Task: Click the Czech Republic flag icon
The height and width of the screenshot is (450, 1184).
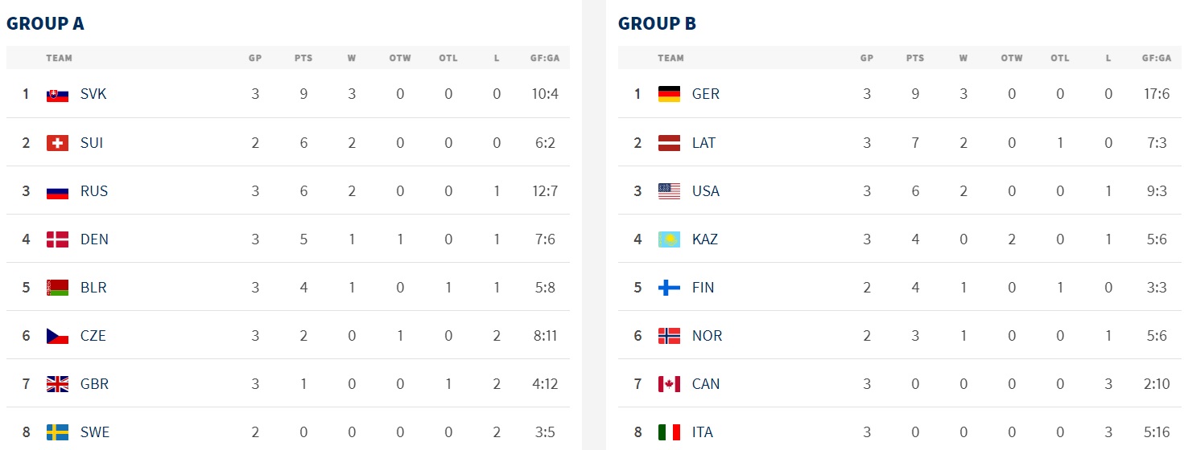Action: point(57,335)
